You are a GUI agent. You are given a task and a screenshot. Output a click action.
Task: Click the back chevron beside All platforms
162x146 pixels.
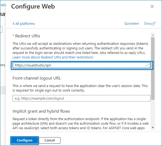pyautogui.click(x=13, y=23)
